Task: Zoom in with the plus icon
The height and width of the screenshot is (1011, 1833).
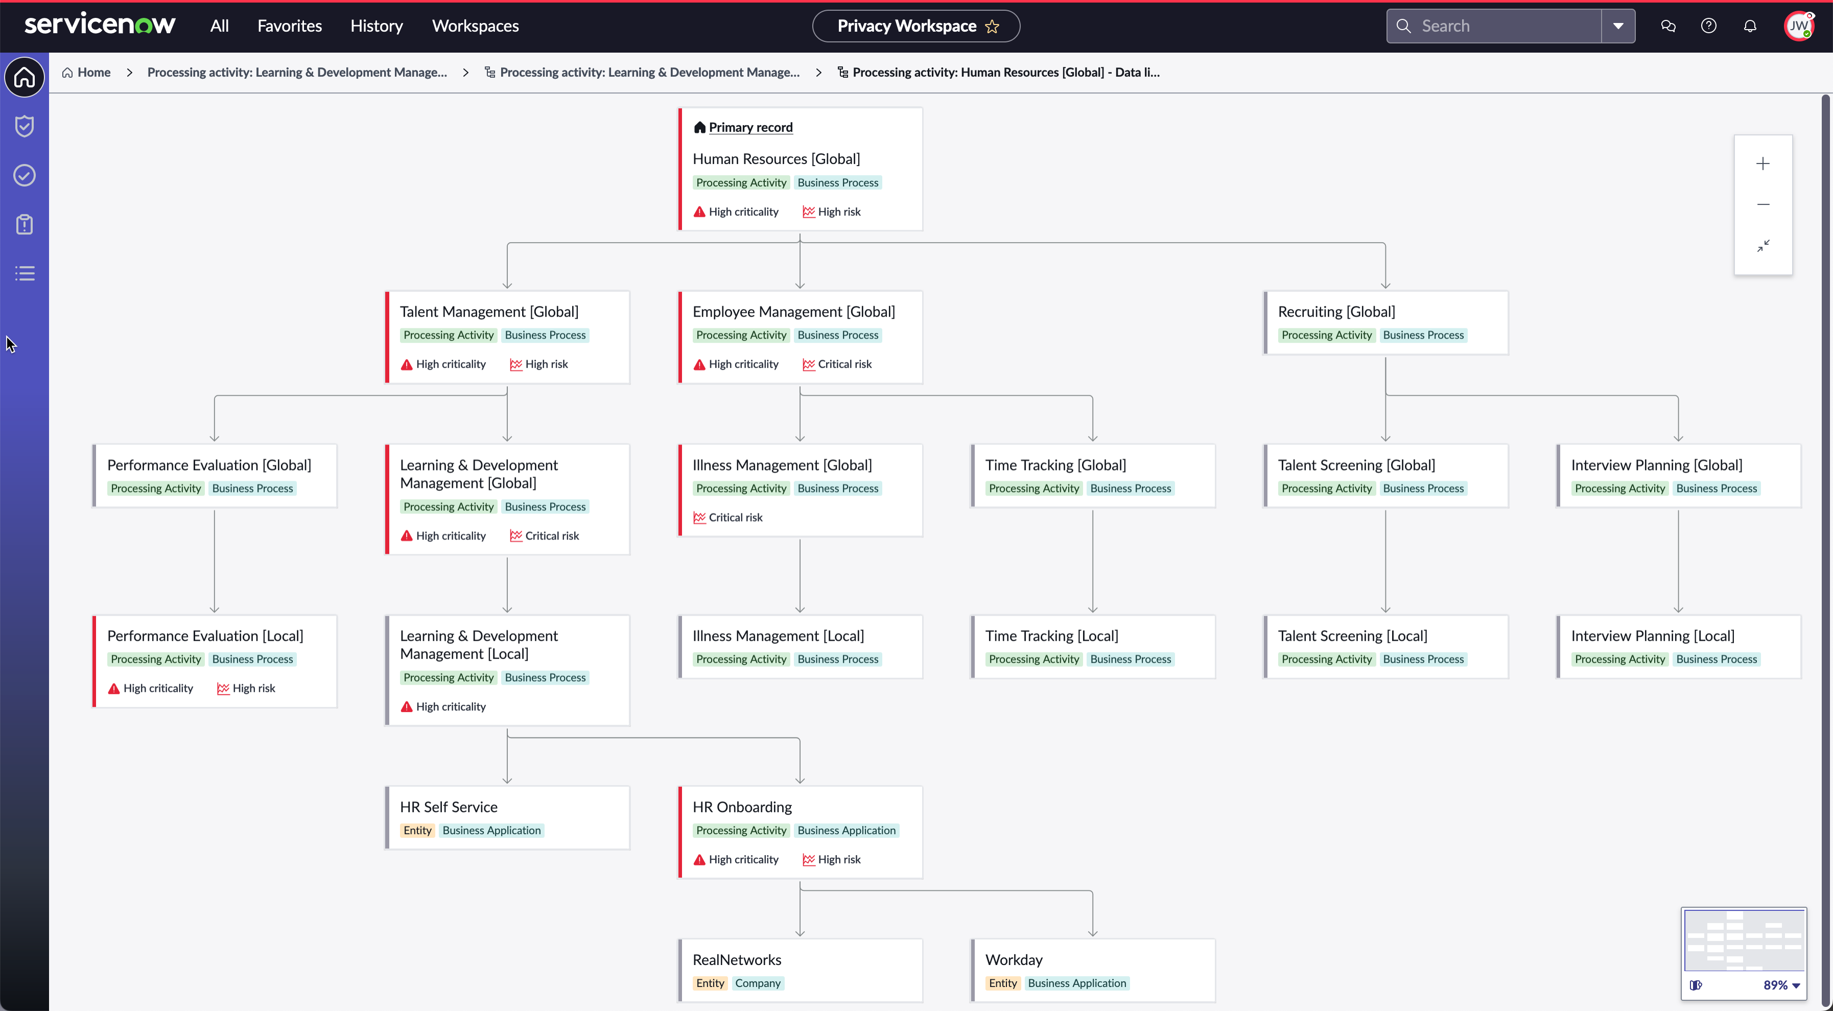Action: pos(1763,163)
